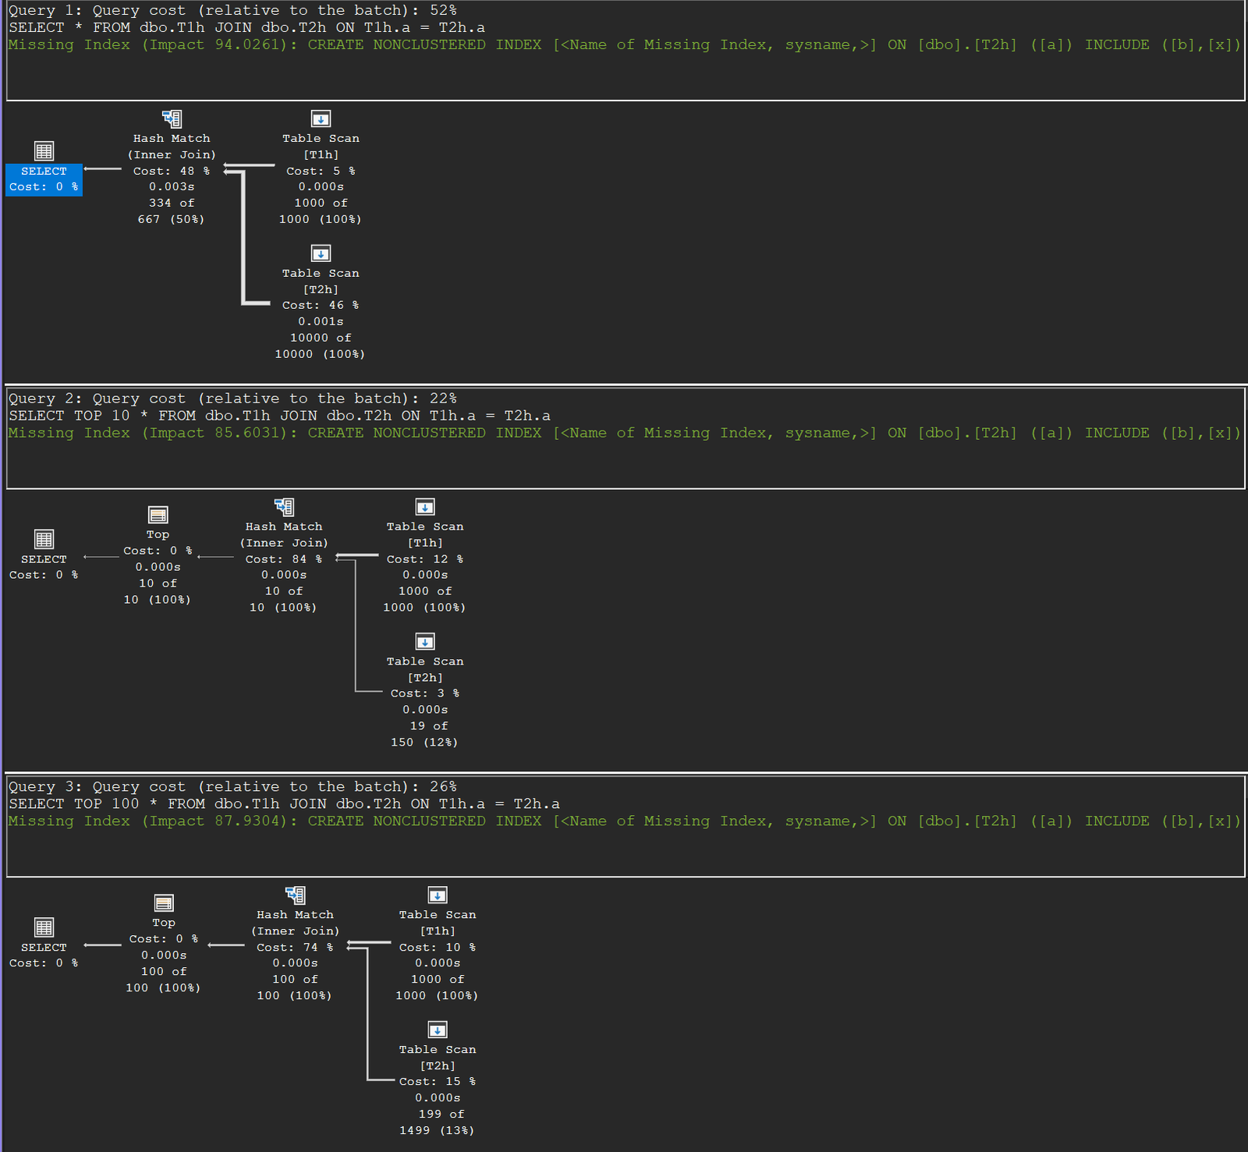Click the T1h Table Scan icon in Query 3

438,895
